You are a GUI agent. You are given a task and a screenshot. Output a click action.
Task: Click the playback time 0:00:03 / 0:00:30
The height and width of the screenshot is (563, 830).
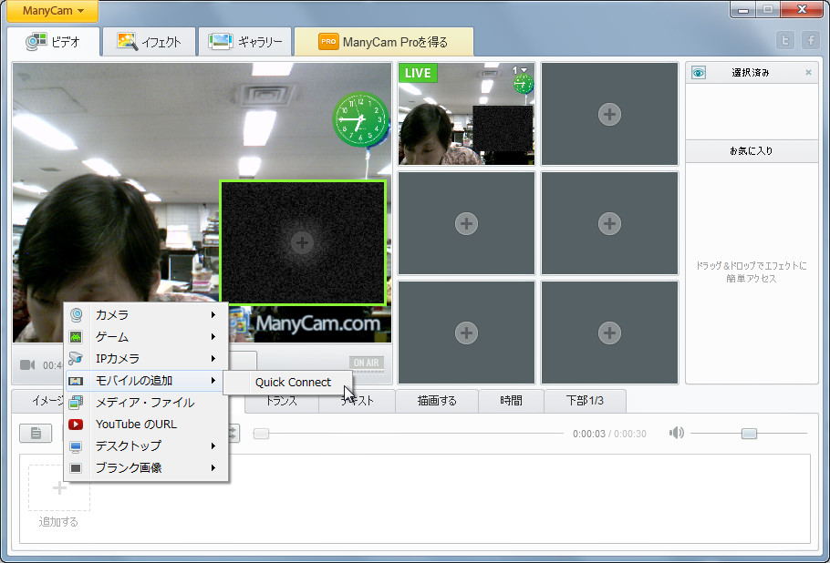pos(609,434)
